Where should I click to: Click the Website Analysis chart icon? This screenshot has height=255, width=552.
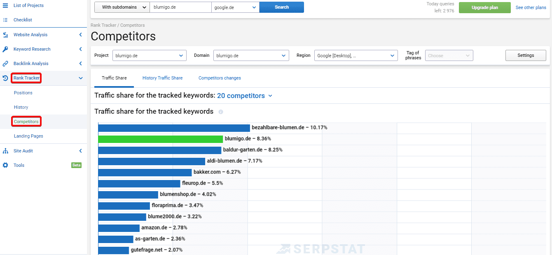click(x=5, y=35)
